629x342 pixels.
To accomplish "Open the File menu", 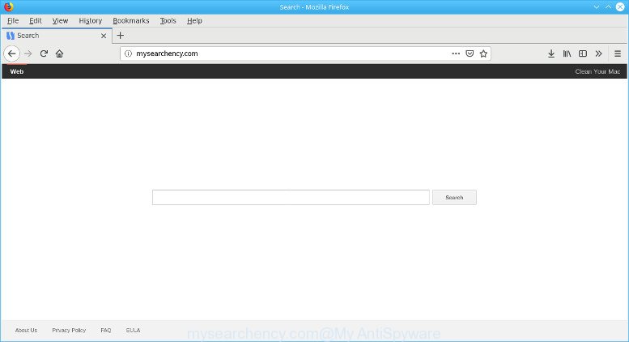I will tap(13, 20).
